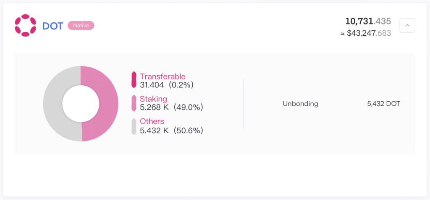
Task: Click the DOT token name
Action: 52,26
